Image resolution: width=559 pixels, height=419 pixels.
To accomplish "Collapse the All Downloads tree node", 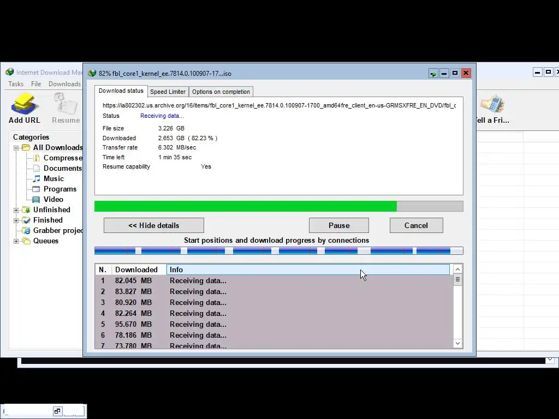I will click(x=16, y=148).
